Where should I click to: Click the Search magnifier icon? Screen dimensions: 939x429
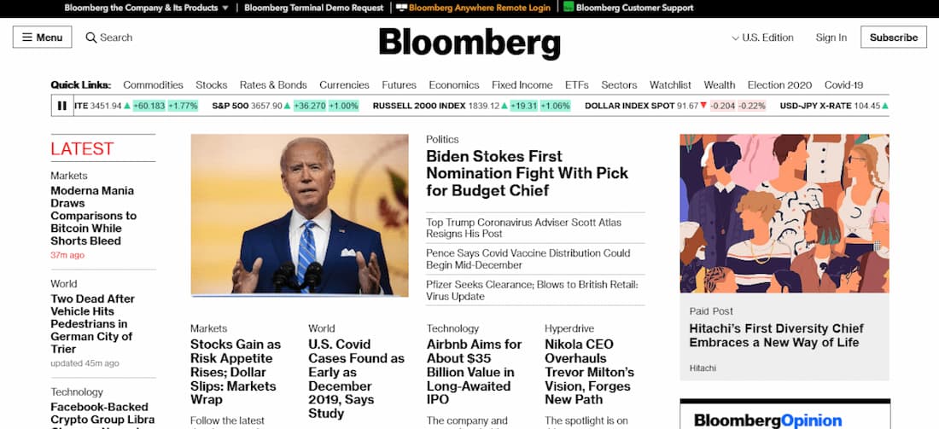click(91, 38)
